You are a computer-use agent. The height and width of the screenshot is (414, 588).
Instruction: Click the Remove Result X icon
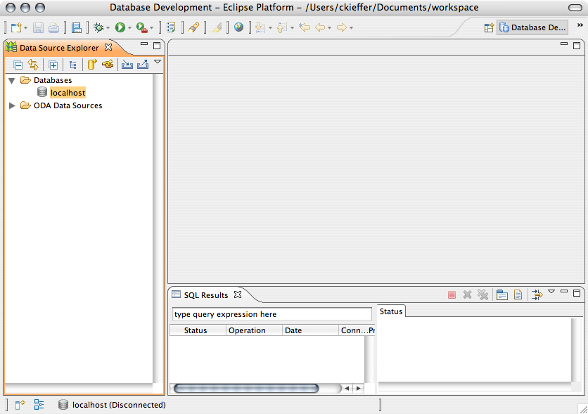click(x=467, y=295)
